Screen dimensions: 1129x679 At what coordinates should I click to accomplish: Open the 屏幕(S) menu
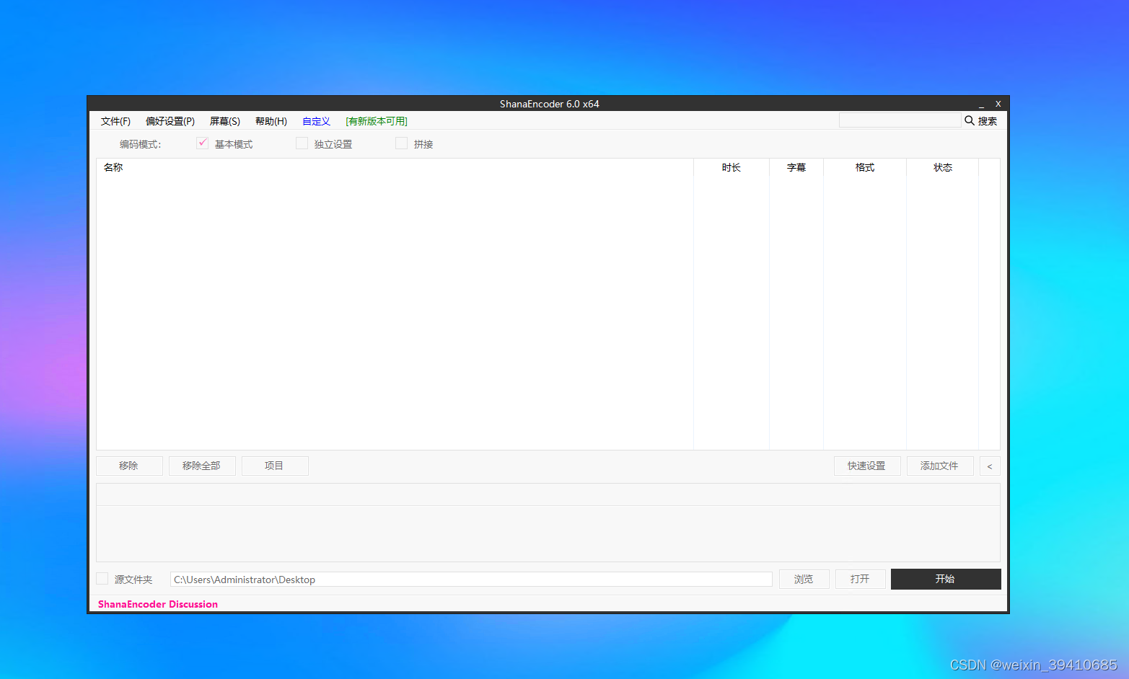coord(225,121)
